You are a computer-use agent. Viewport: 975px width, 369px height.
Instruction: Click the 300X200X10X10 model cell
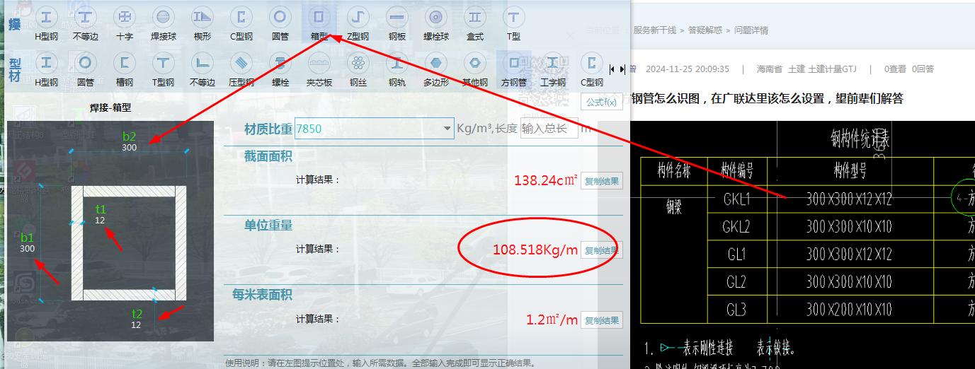click(x=849, y=310)
